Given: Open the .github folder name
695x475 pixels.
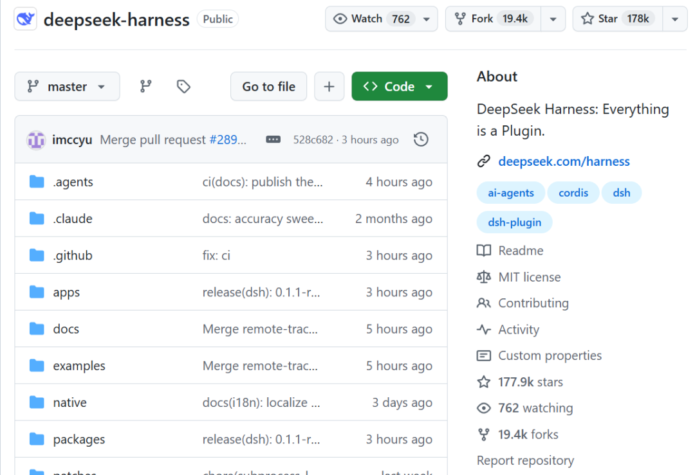Looking at the screenshot, I should (72, 255).
